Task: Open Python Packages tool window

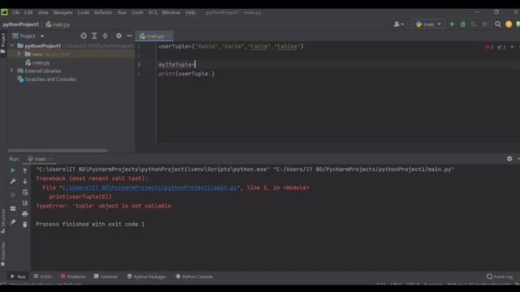Action: [146, 277]
